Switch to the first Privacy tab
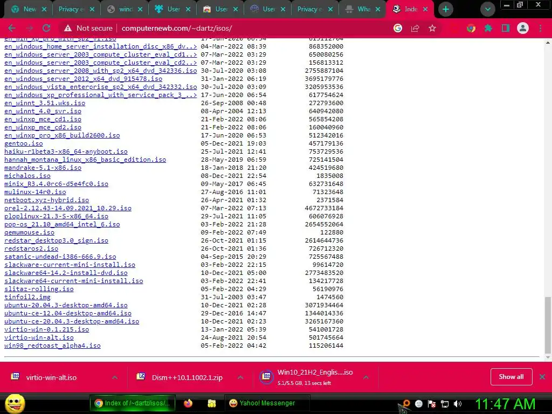This screenshot has height=414, width=552. 71,9
